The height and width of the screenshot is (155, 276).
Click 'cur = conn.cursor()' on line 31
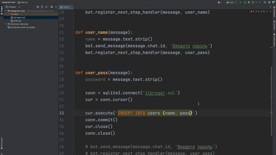click(x=109, y=99)
